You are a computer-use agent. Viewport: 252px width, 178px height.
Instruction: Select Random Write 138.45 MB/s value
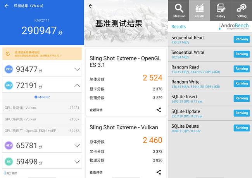(195, 87)
